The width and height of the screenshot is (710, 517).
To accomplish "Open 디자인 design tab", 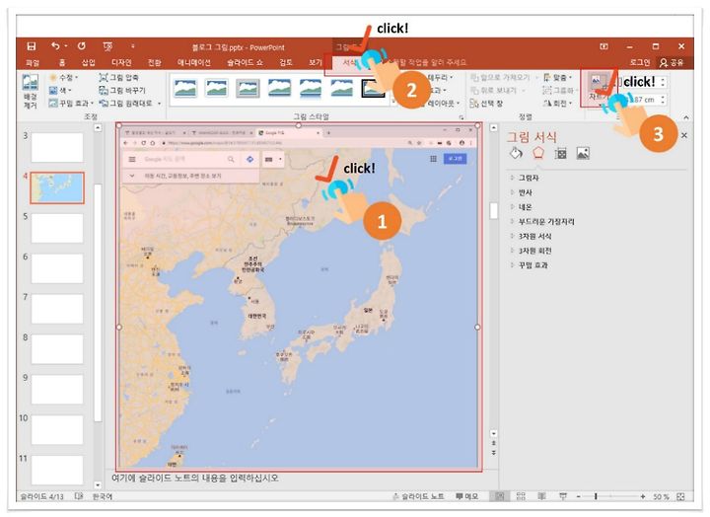I will tap(121, 62).
